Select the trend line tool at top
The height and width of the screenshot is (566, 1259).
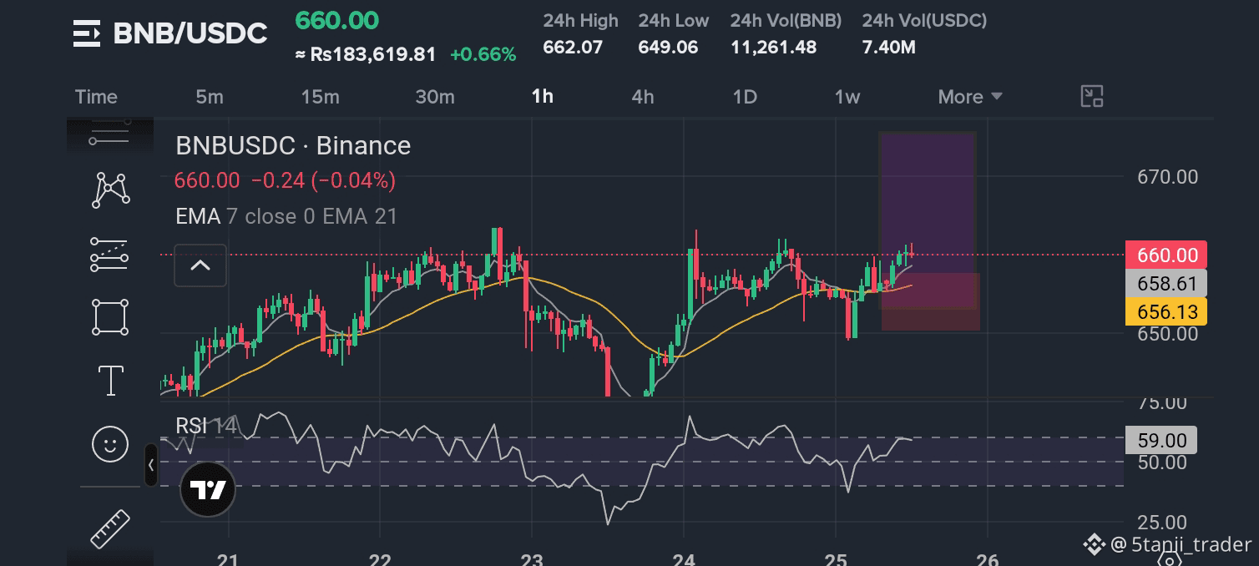tap(110, 133)
